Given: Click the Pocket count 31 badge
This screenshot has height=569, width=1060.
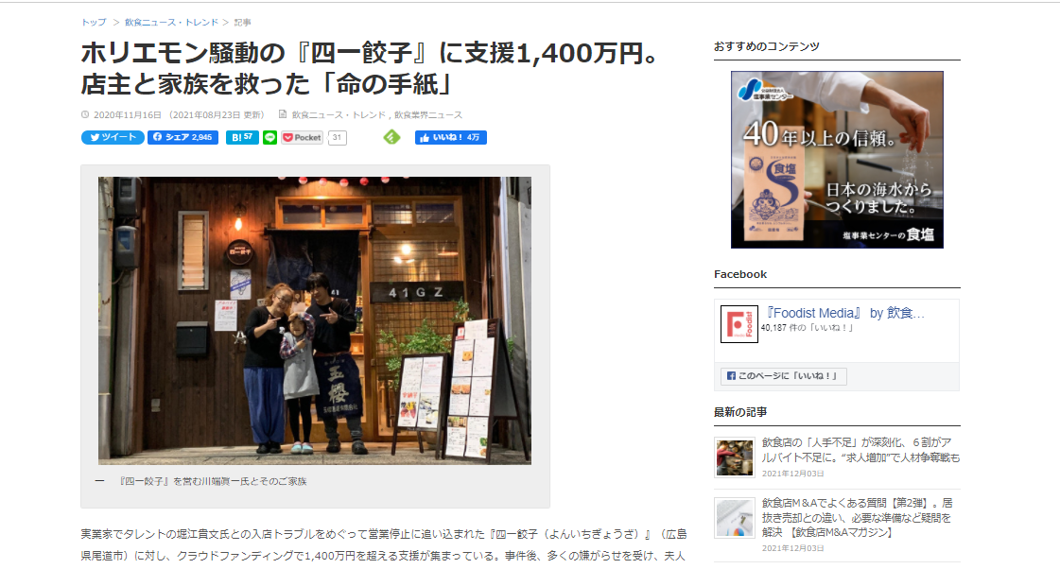Looking at the screenshot, I should pos(338,138).
